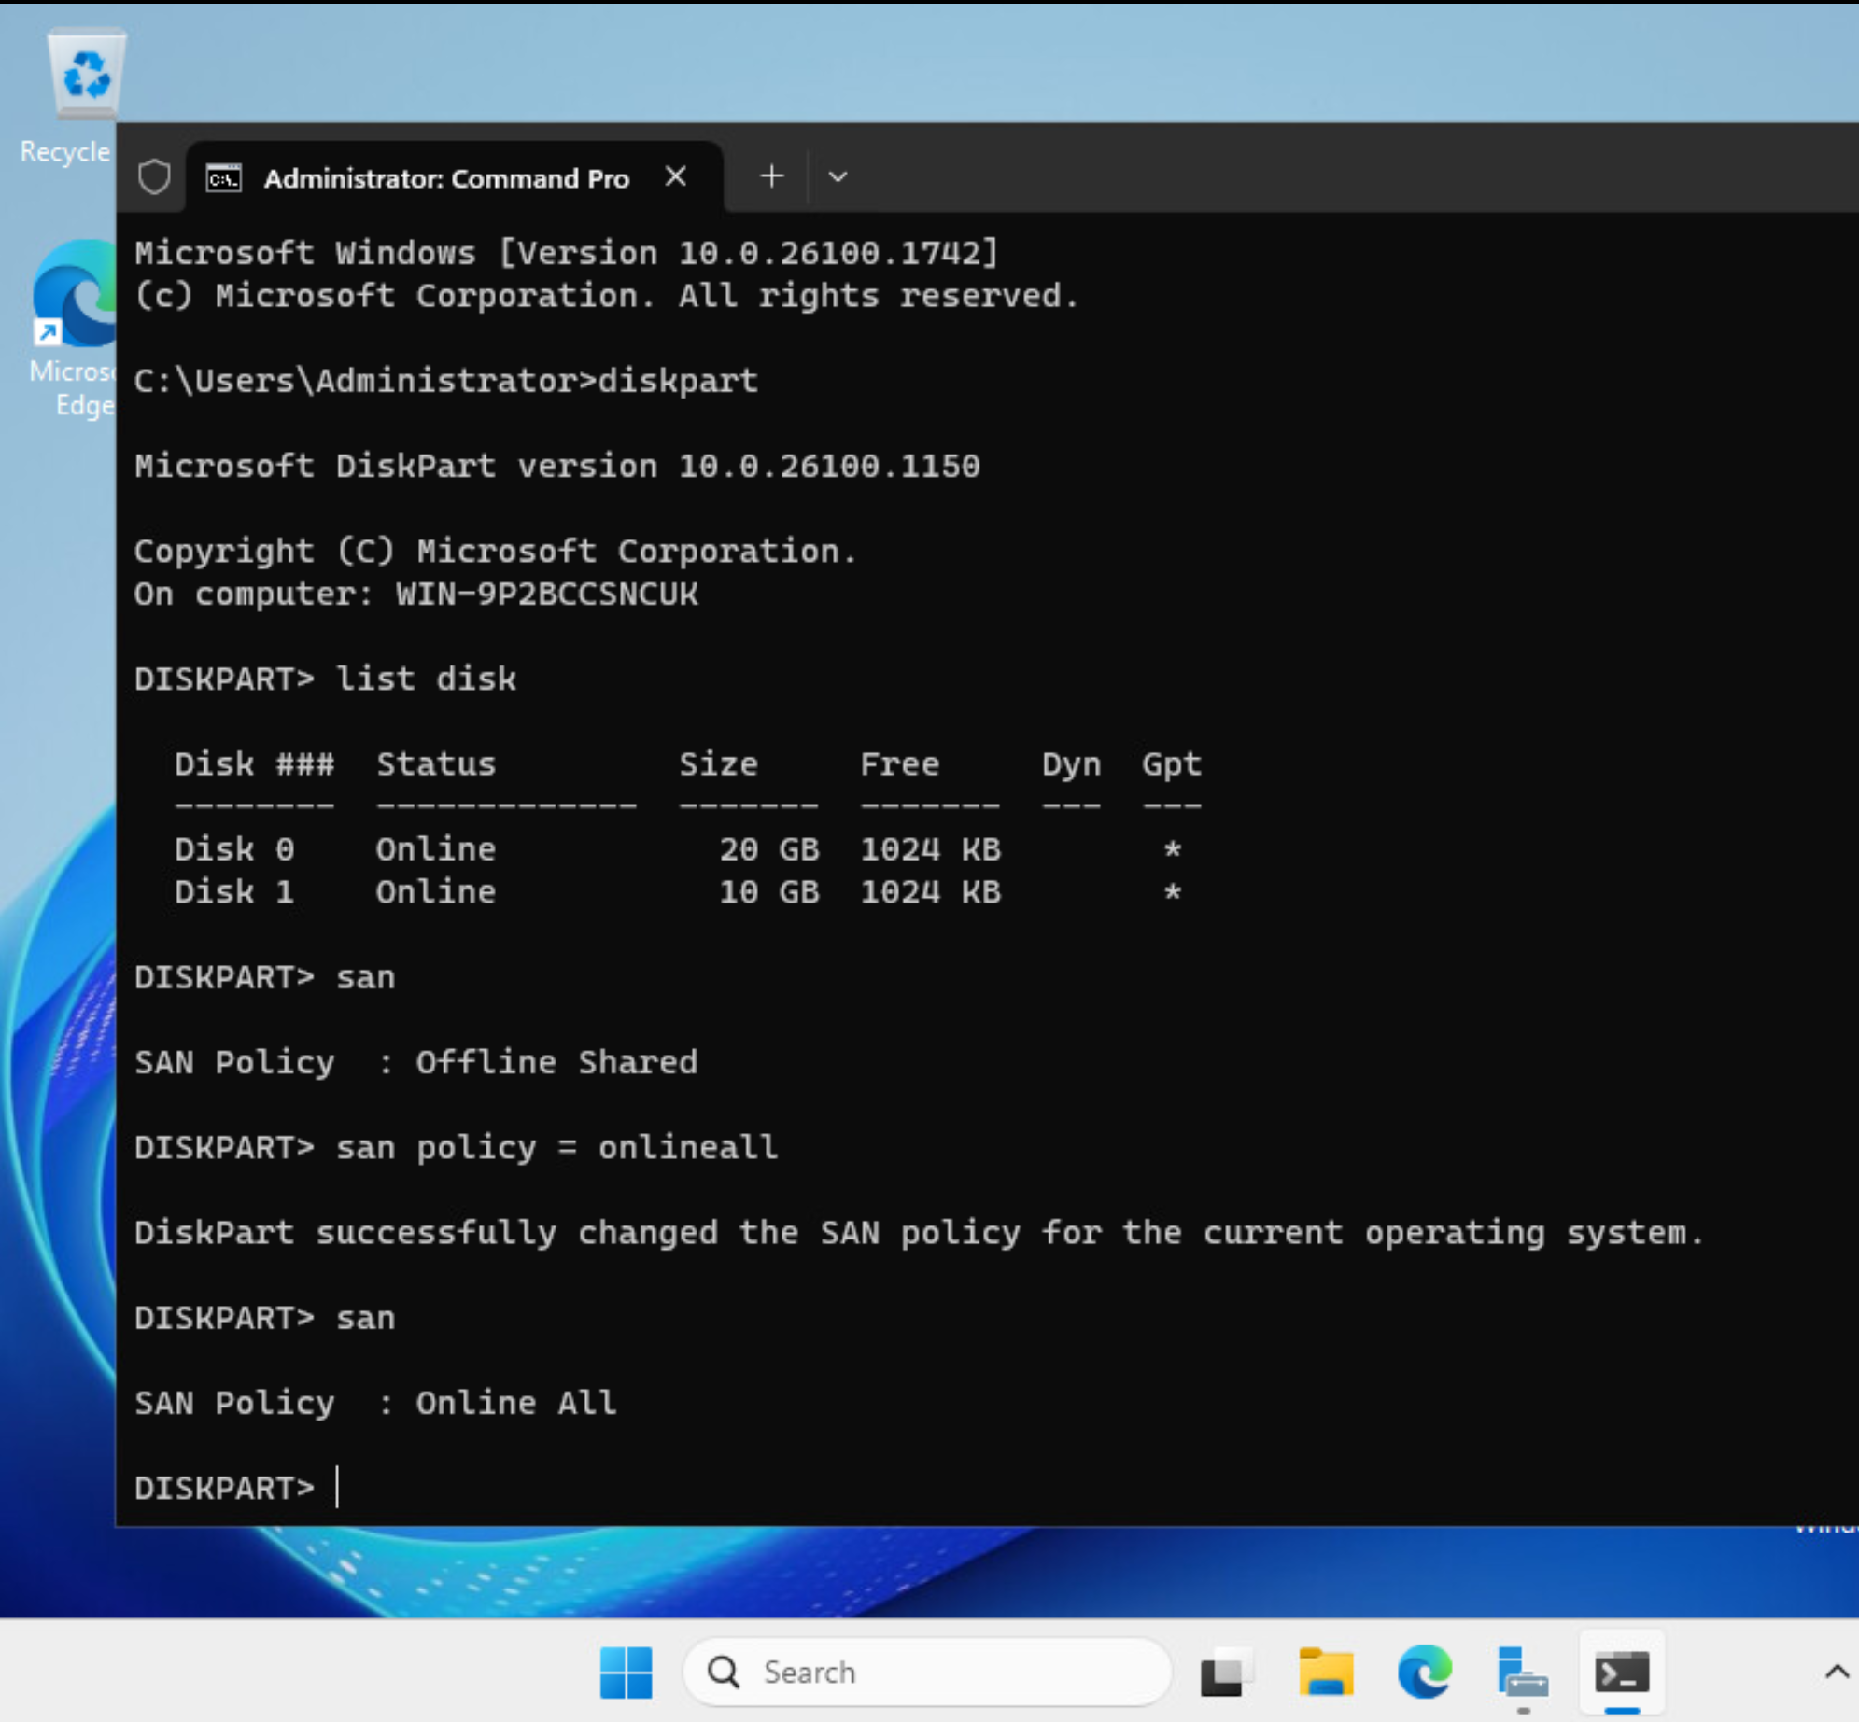Close the Administrator: Command Prompt tab
The height and width of the screenshot is (1722, 1859).
676,175
